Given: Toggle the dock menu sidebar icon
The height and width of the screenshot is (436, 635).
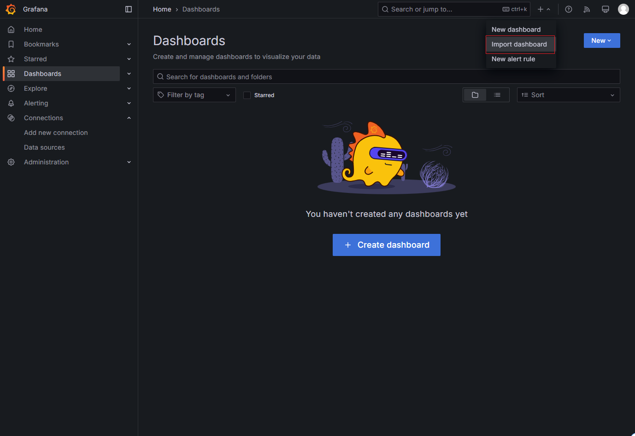Looking at the screenshot, I should tap(129, 9).
